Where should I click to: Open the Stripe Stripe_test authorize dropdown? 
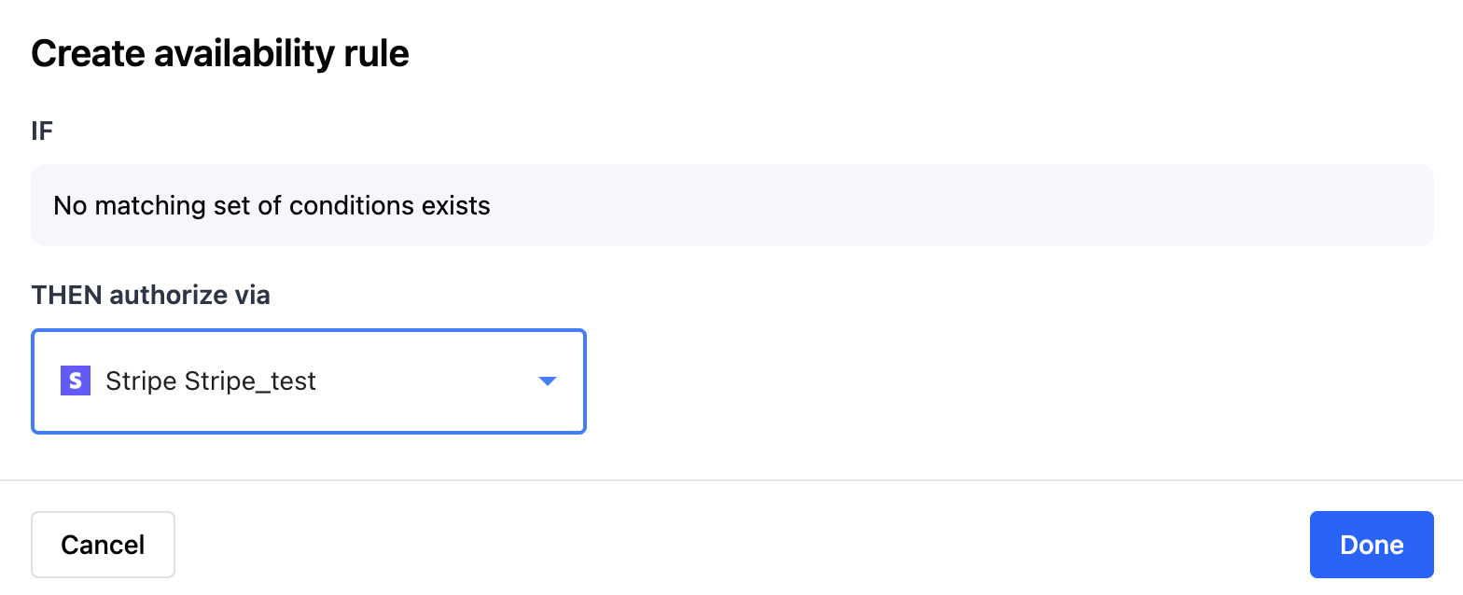point(309,381)
